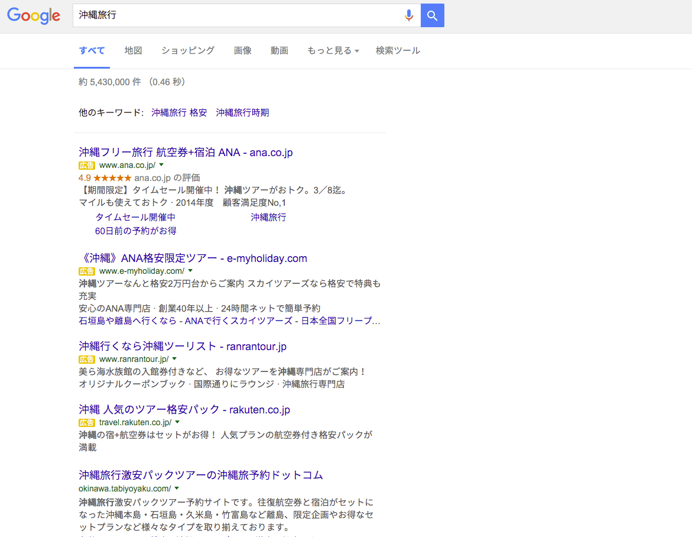Start voice search with microphone icon
This screenshot has width=692, height=537.
[409, 15]
